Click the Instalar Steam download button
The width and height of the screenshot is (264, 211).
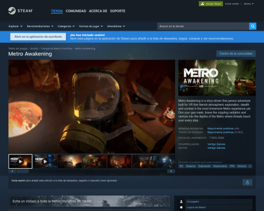[x=211, y=4]
